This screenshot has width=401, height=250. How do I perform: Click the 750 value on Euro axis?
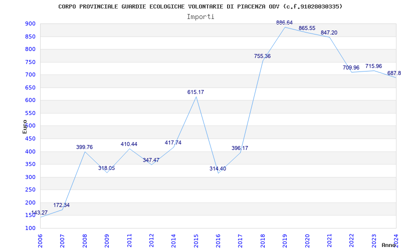30,62
